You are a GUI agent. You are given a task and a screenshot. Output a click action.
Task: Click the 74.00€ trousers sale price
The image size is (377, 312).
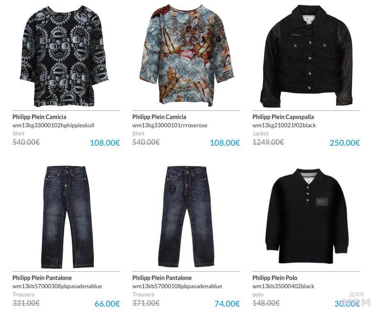tap(227, 304)
